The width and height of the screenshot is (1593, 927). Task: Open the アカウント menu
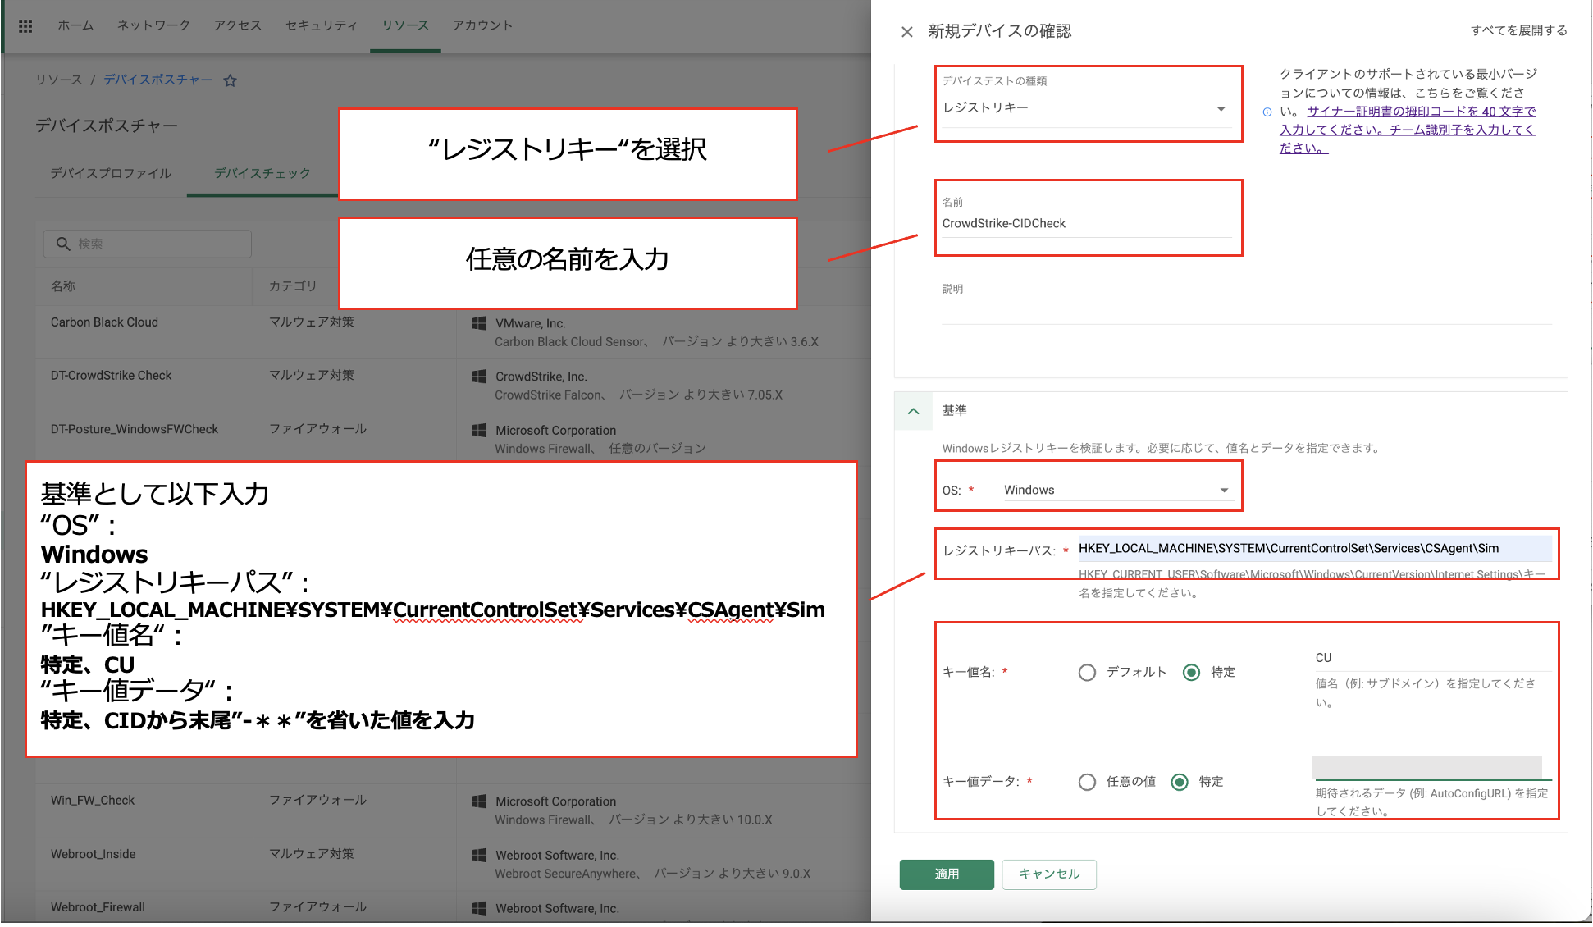(x=482, y=25)
